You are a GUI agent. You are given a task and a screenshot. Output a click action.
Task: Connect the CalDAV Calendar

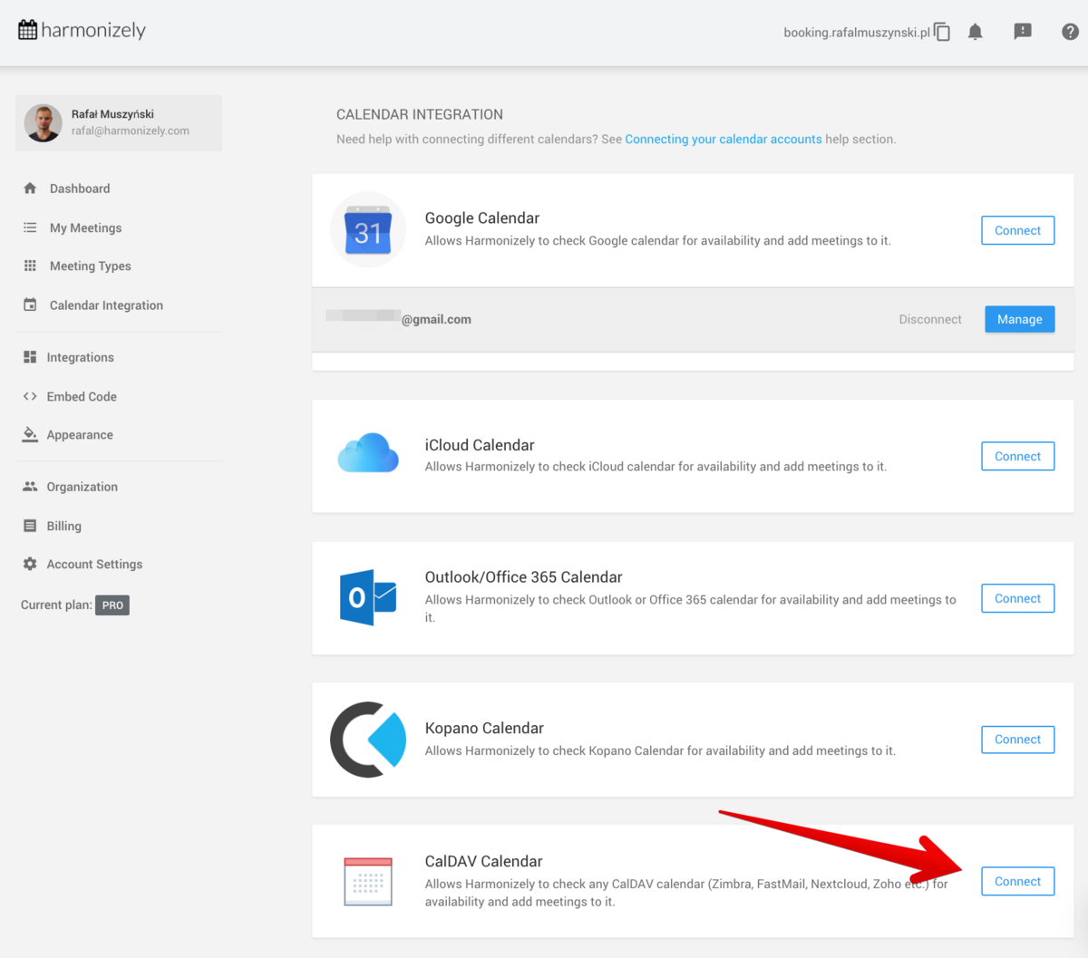(x=1017, y=881)
